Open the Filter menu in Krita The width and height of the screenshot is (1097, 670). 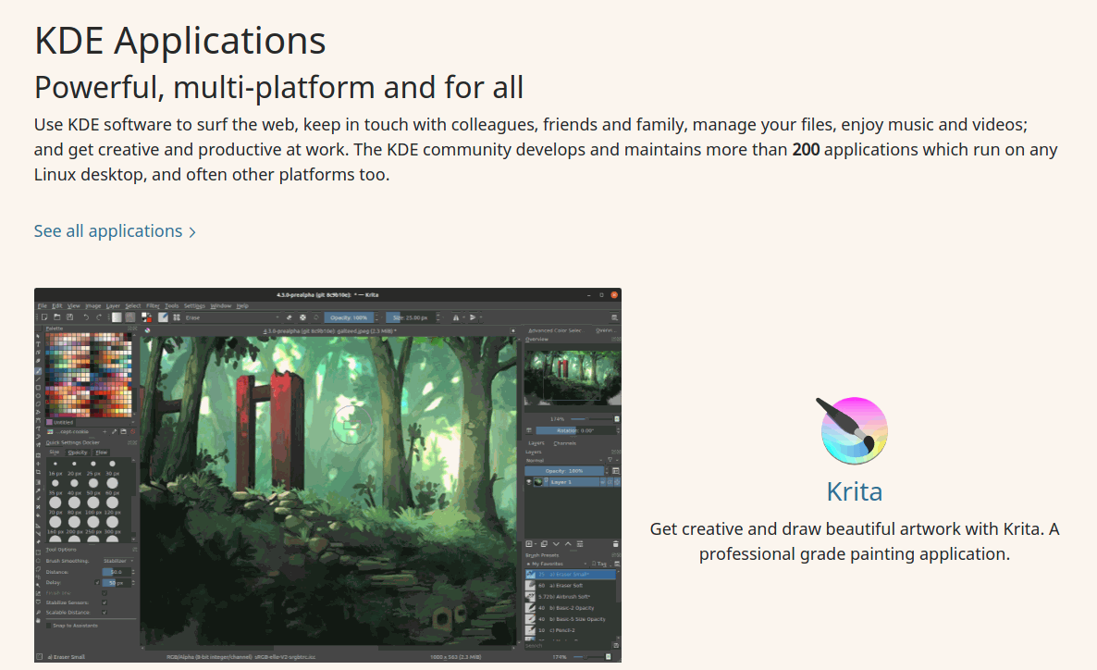point(153,306)
